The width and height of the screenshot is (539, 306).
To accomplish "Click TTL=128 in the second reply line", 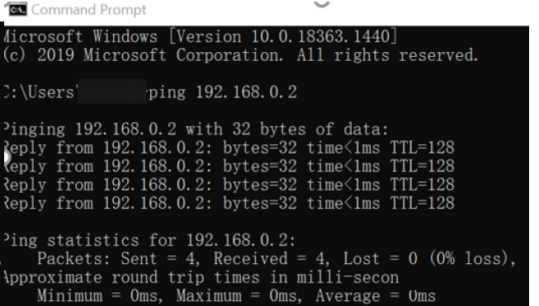I will 422,167.
